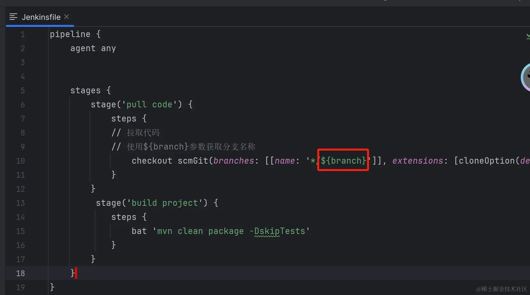Click the 'bat' step keyword
Viewport: 530px width, 295px height.
139,231
